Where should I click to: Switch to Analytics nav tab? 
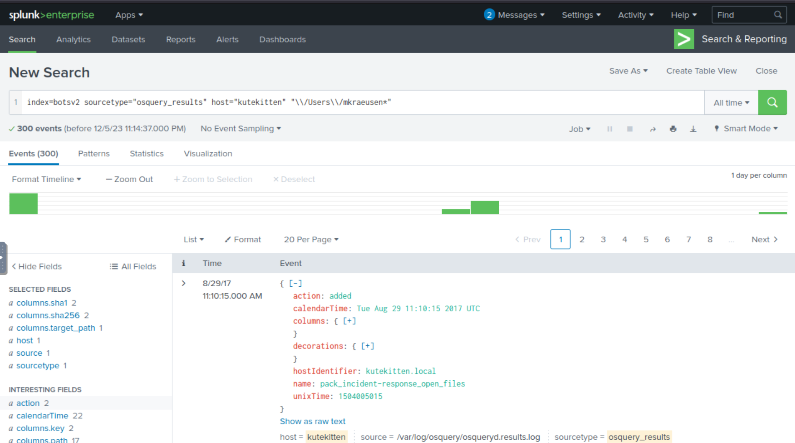coord(74,39)
